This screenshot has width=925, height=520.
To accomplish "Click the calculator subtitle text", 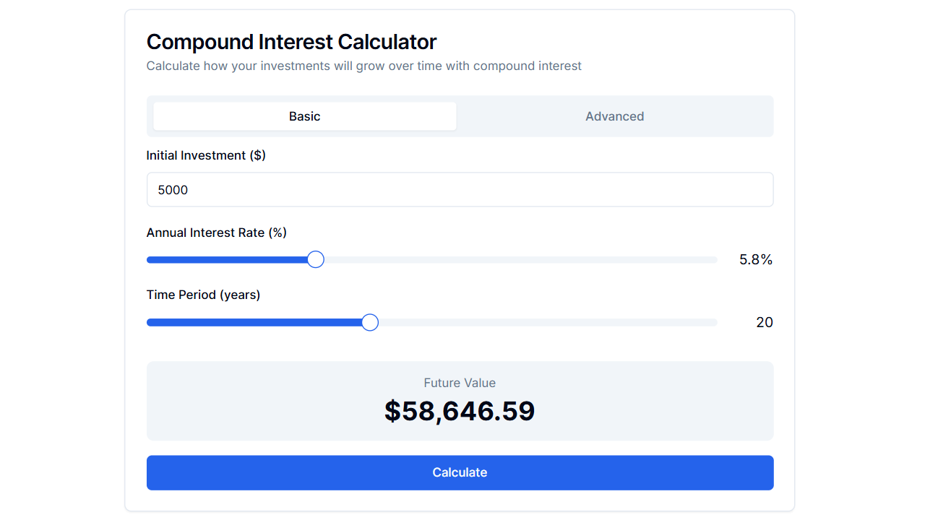I will pyautogui.click(x=363, y=66).
